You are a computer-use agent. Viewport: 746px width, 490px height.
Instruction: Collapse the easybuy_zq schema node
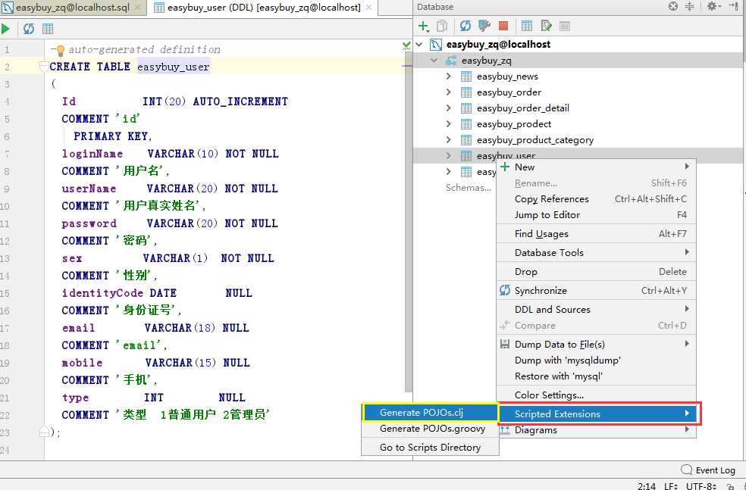[434, 61]
